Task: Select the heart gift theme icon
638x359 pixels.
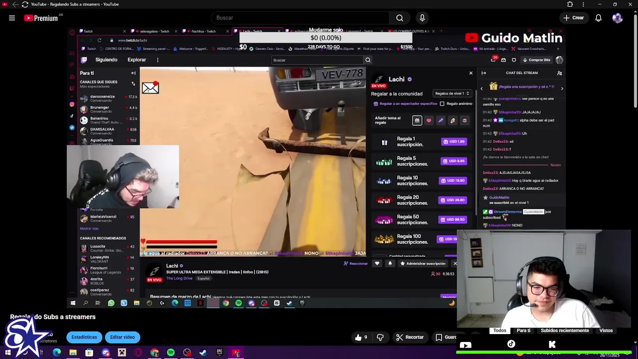Action: pyautogui.click(x=429, y=120)
